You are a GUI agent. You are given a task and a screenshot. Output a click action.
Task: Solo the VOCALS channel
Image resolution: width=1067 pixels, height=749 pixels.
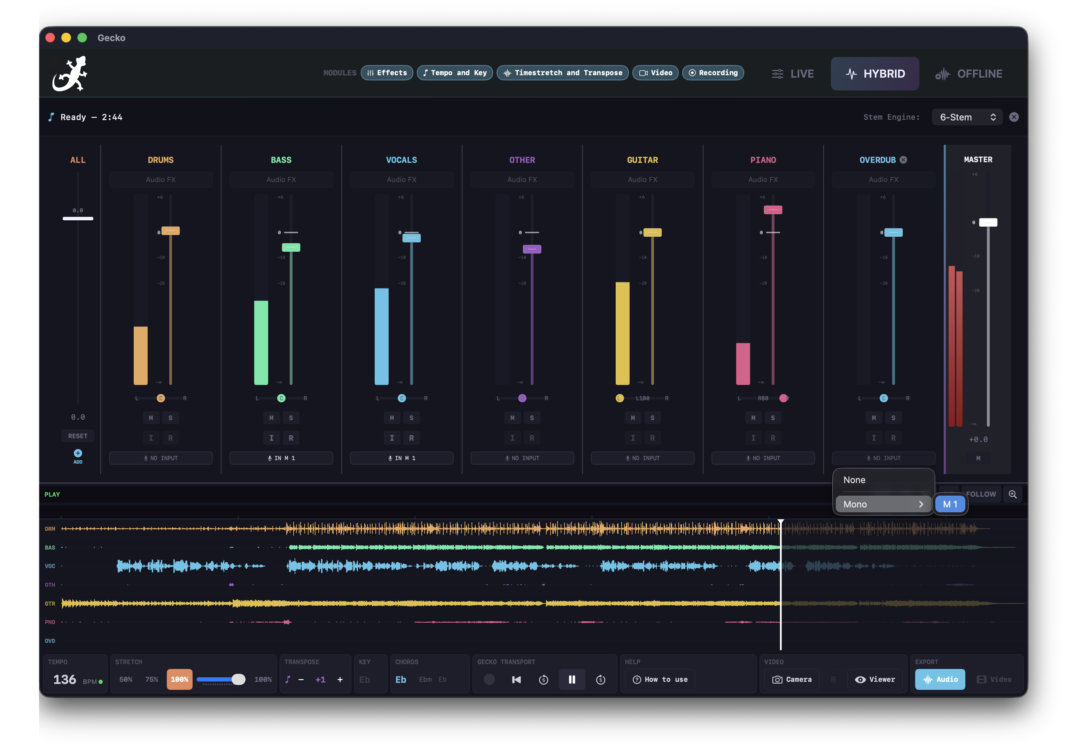pos(411,418)
